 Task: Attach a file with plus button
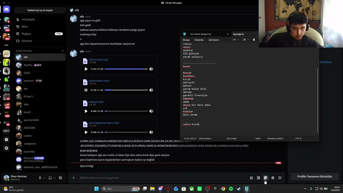point(73,178)
